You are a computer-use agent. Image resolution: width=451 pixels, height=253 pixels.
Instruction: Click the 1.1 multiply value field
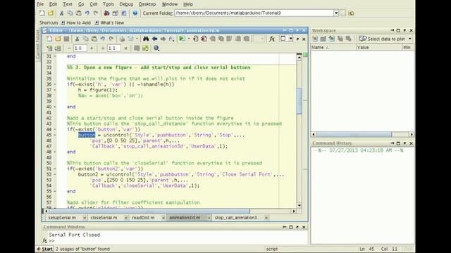114,48
